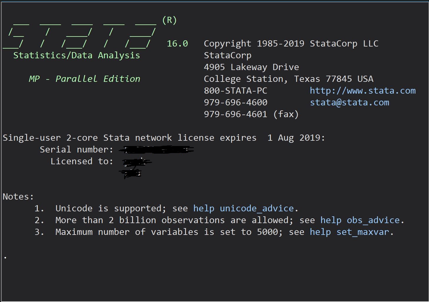This screenshot has width=429, height=302.
Task: Click the MP - Parallel Edition text
Action: pyautogui.click(x=84, y=79)
